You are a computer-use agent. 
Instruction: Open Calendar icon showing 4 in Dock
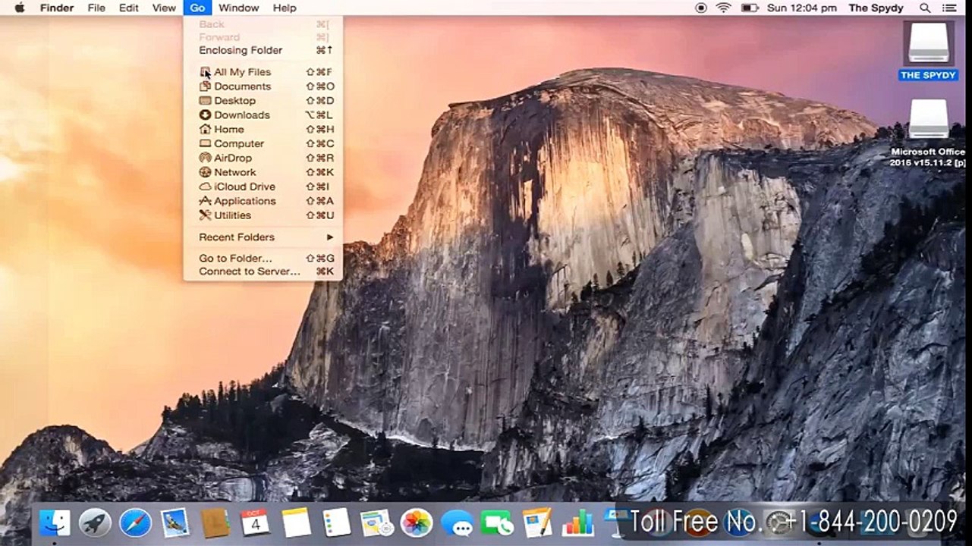click(255, 522)
